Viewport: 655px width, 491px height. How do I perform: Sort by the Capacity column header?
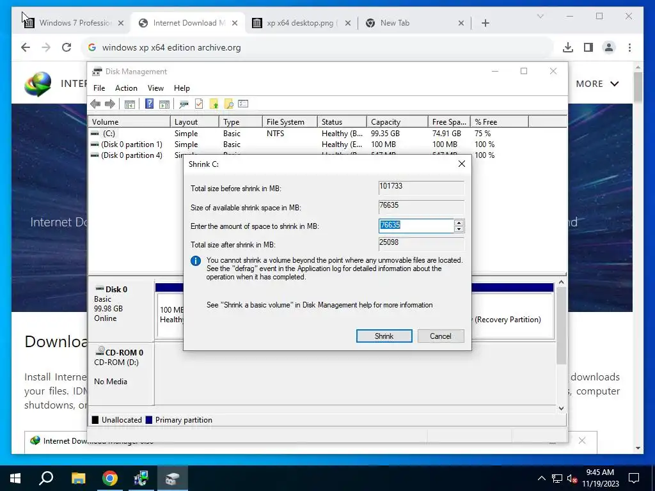(397, 122)
